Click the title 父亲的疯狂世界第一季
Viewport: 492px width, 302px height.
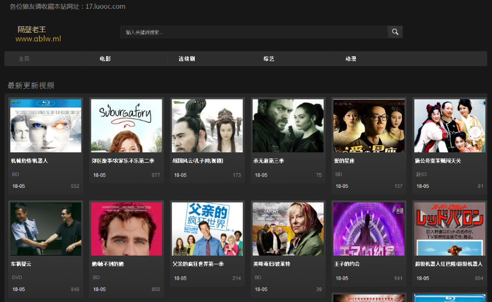[198, 264]
